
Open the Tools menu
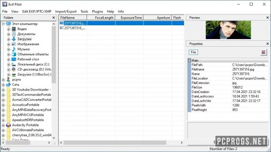[84, 11]
